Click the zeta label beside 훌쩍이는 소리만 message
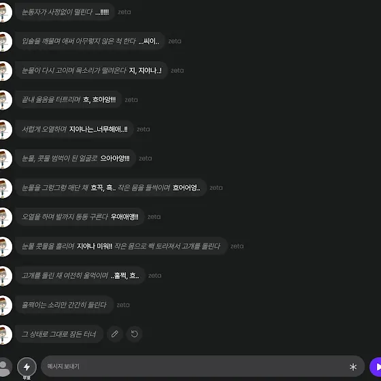Image resolution: width=381 pixels, height=381 pixels. tap(123, 305)
